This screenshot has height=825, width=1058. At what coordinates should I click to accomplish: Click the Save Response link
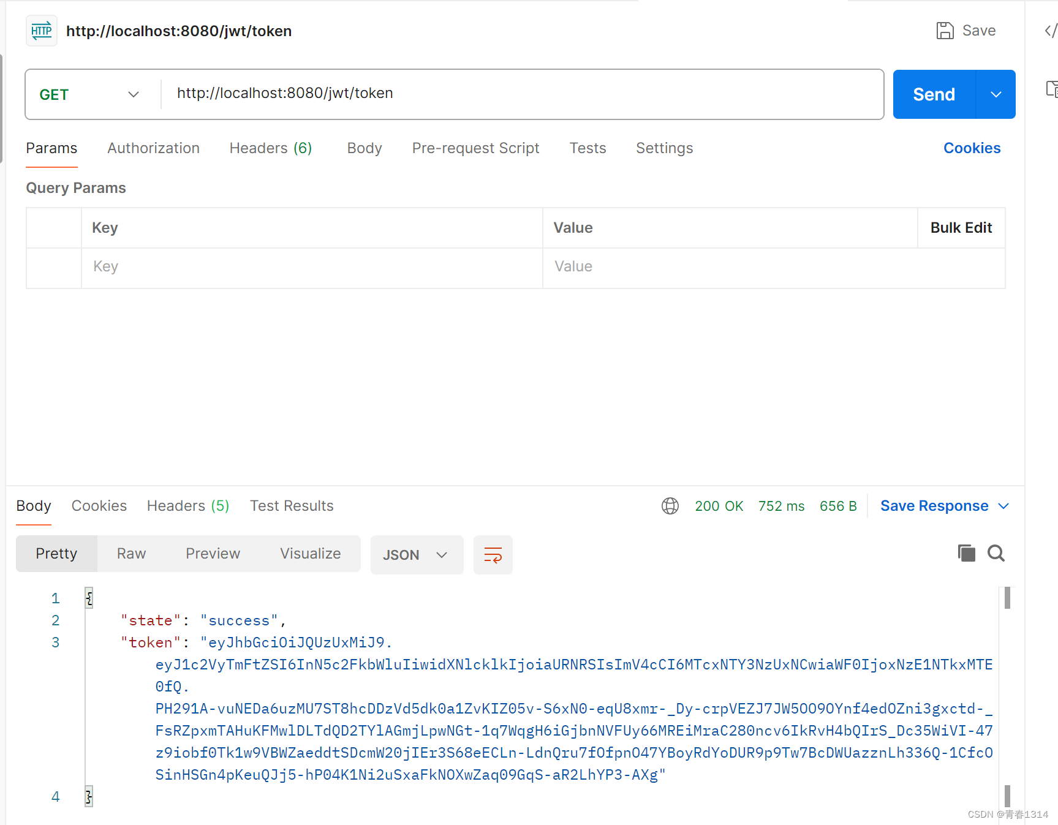tap(934, 506)
